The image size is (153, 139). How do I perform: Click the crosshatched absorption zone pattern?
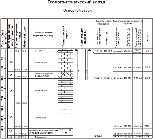click(x=66, y=75)
